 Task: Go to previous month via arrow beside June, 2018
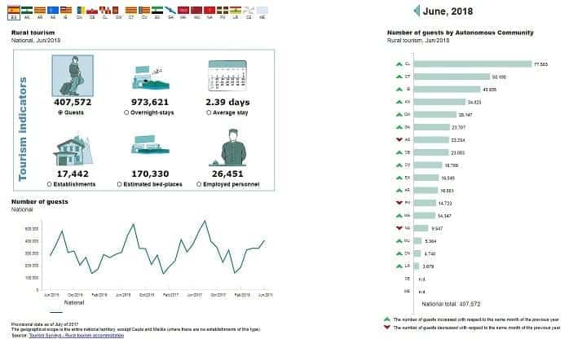[x=415, y=11]
